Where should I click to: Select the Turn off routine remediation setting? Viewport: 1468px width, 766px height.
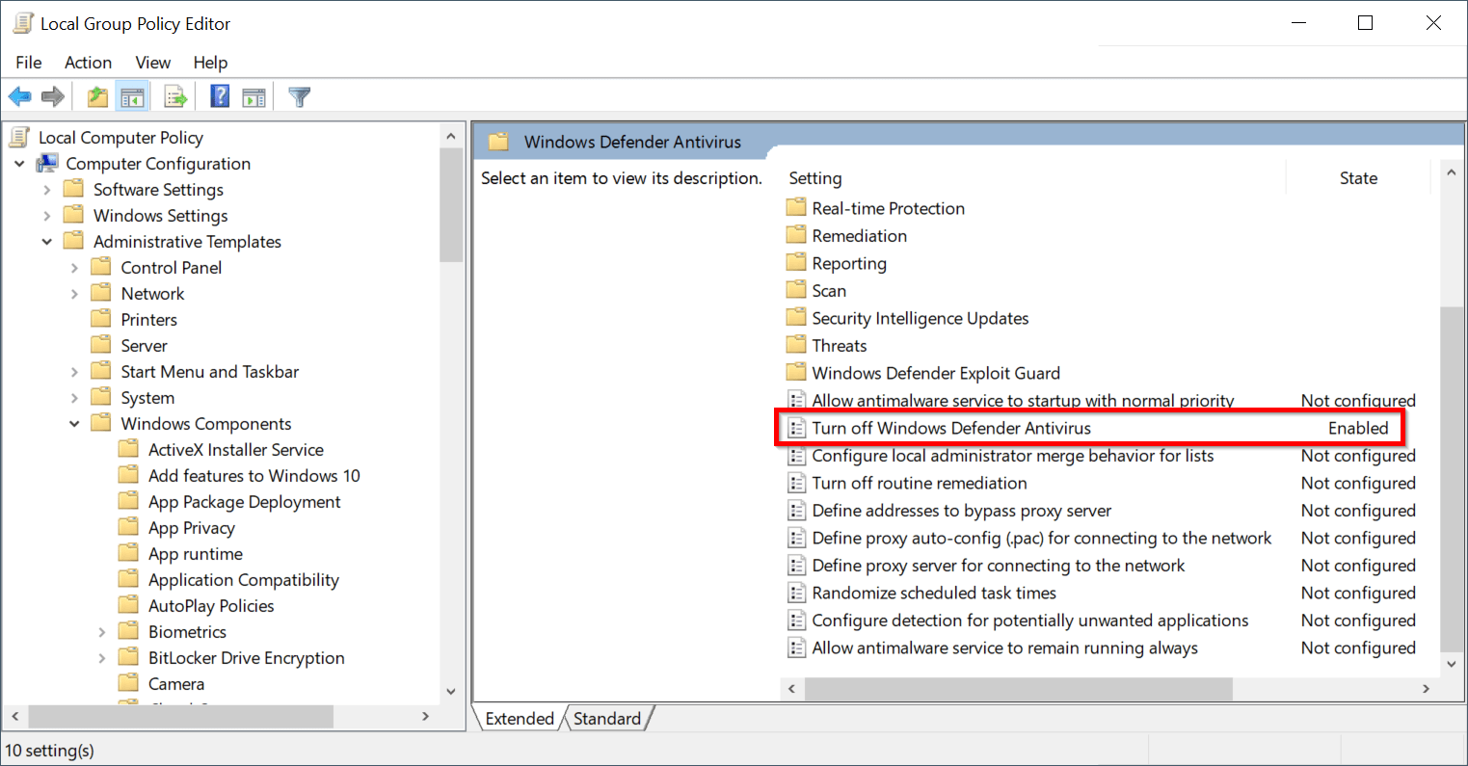[x=919, y=483]
